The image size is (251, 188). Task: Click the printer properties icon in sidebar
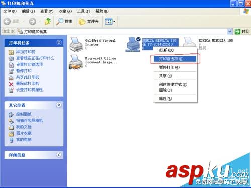tap(11, 90)
